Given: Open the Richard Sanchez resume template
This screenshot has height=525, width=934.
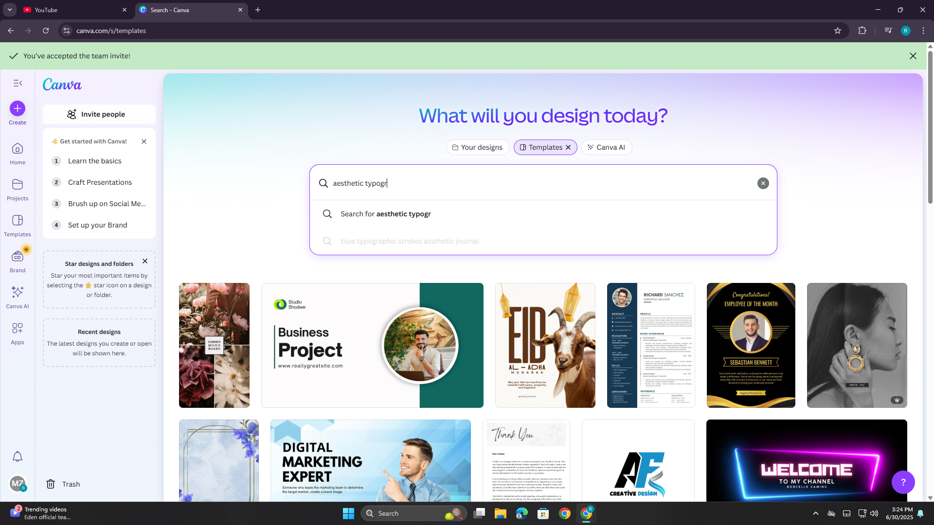Looking at the screenshot, I should 651,345.
